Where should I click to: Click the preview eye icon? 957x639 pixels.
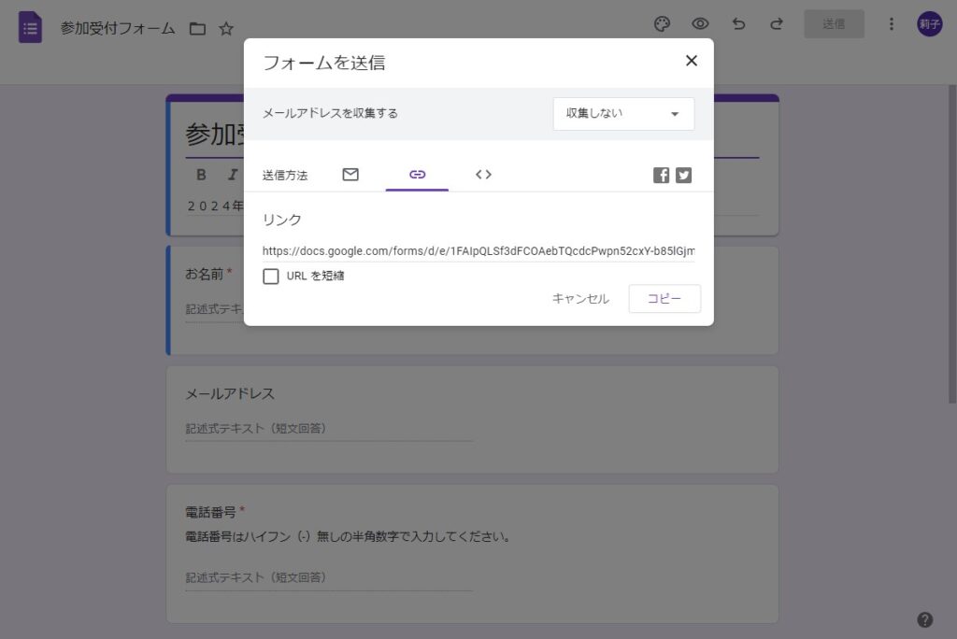pos(700,24)
